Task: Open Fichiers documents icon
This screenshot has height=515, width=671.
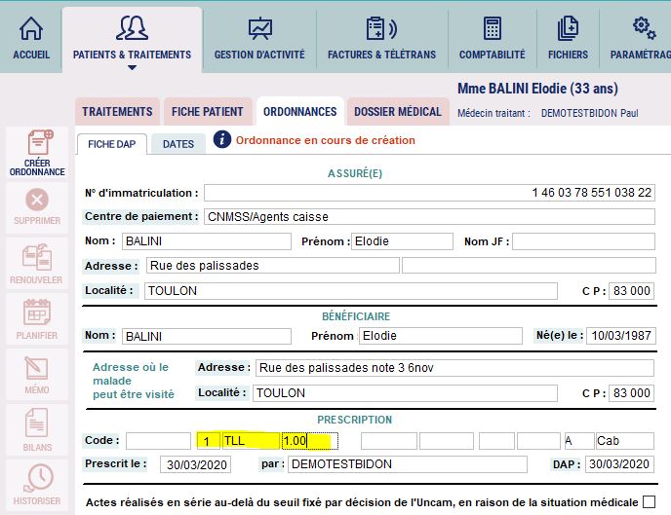Action: pos(568,28)
